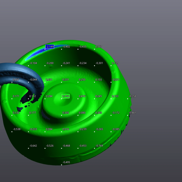The width and height of the screenshot is (182, 182).
Task: Select the -0,301 measurement label
Action: [99, 63]
